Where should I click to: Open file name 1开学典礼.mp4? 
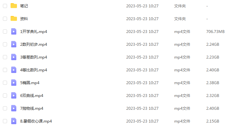click(34, 32)
